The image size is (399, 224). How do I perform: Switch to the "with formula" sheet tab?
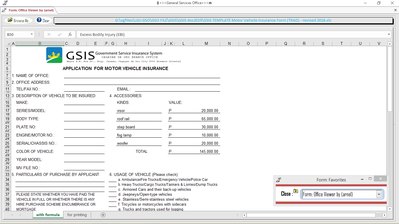point(48,215)
